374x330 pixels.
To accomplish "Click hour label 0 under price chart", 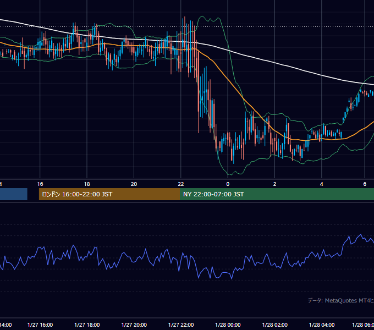I will coord(228,184).
